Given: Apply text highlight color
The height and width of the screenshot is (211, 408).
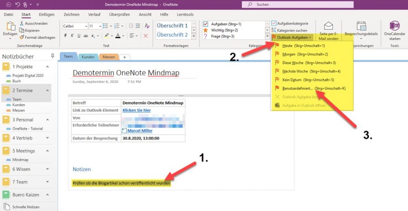Looking at the screenshot, I should (107, 36).
